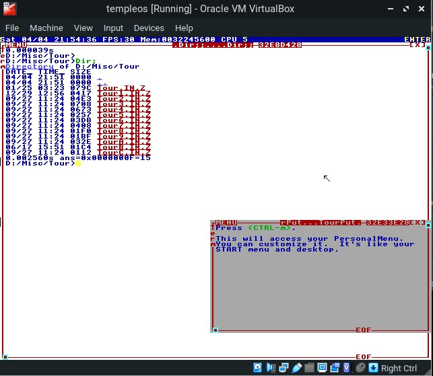Click the ENTER indicator in the top status bar
Image resolution: width=433 pixels, height=376 pixels.
point(418,40)
